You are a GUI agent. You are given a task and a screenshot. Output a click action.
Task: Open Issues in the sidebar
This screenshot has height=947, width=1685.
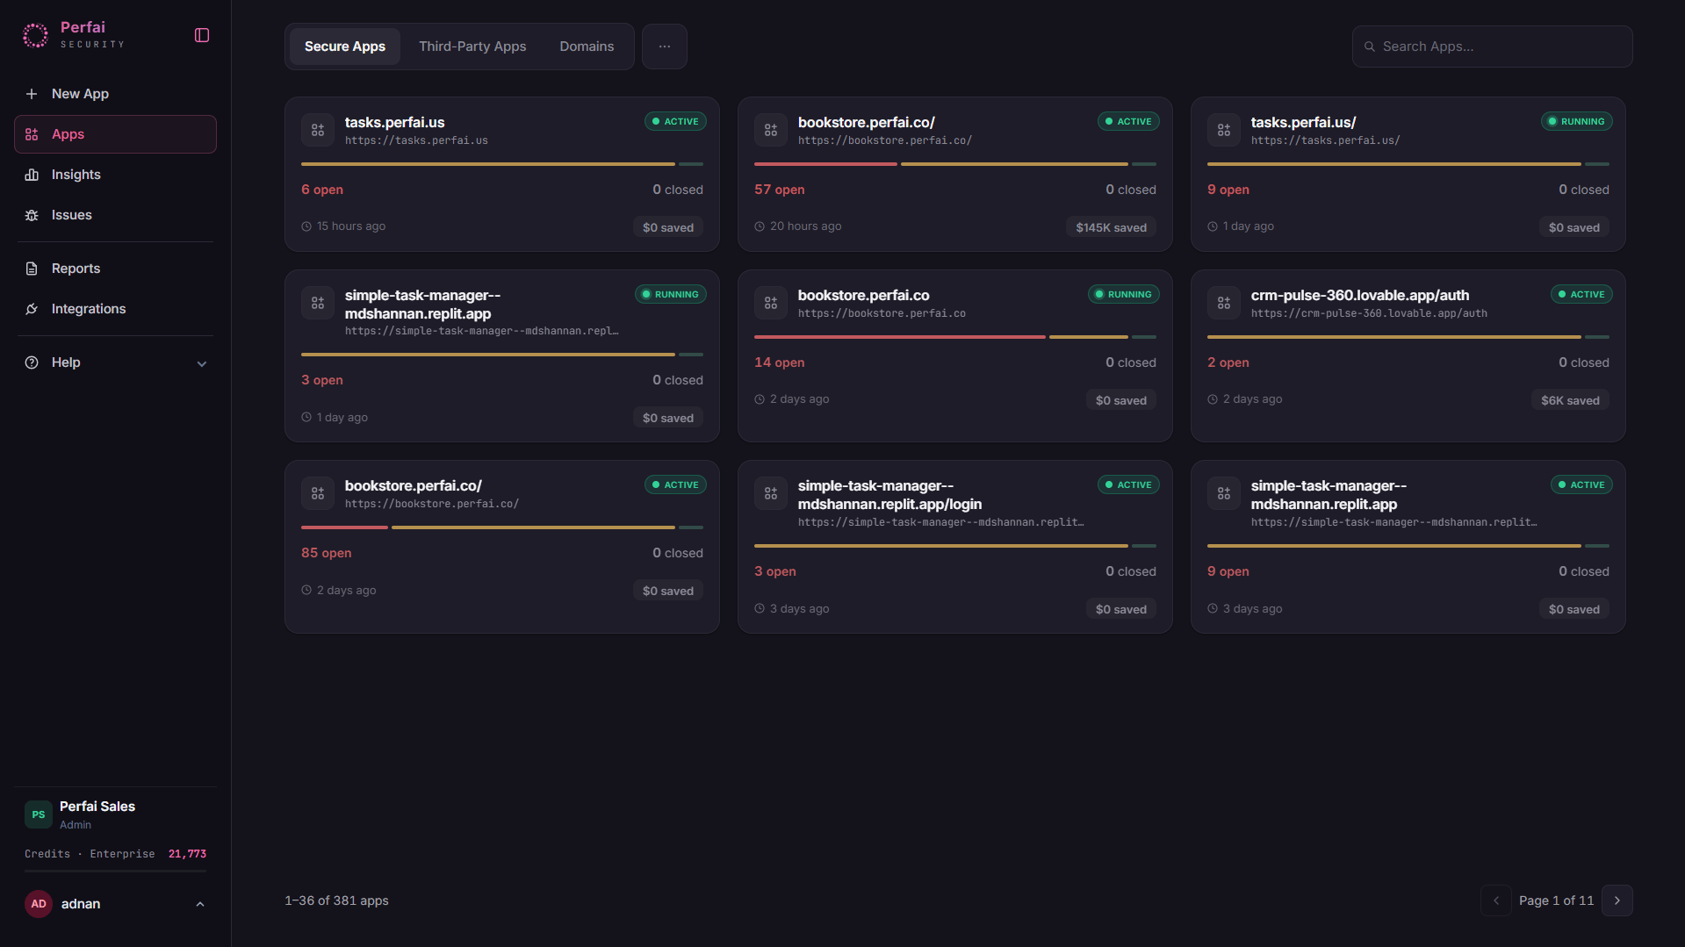pyautogui.click(x=115, y=215)
